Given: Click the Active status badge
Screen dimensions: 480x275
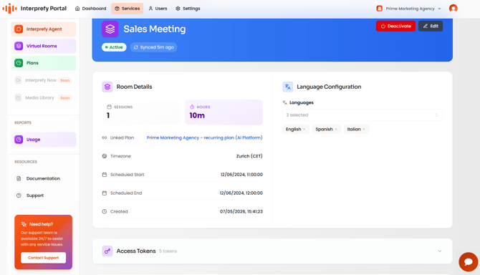Looking at the screenshot, I should [x=114, y=47].
